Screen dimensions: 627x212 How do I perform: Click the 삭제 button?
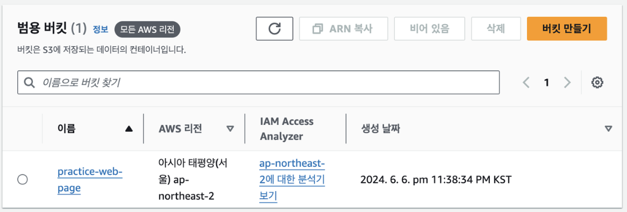tap(496, 29)
